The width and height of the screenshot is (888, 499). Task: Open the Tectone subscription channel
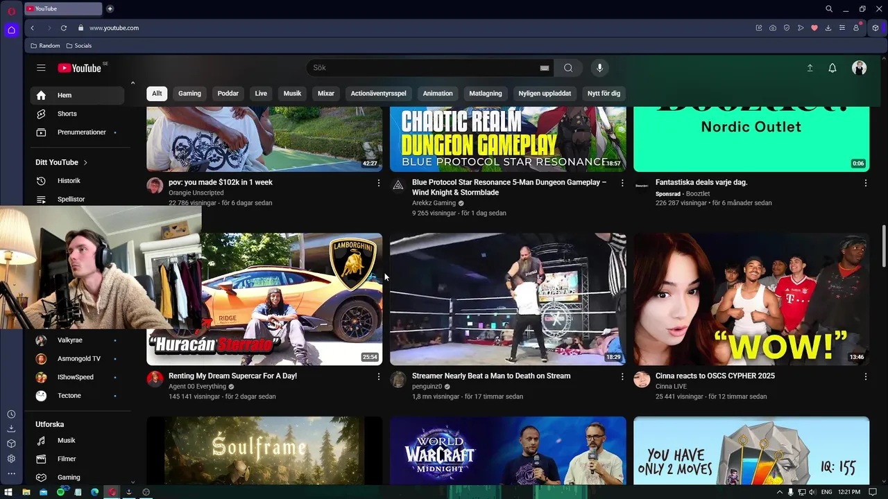pyautogui.click(x=78, y=396)
